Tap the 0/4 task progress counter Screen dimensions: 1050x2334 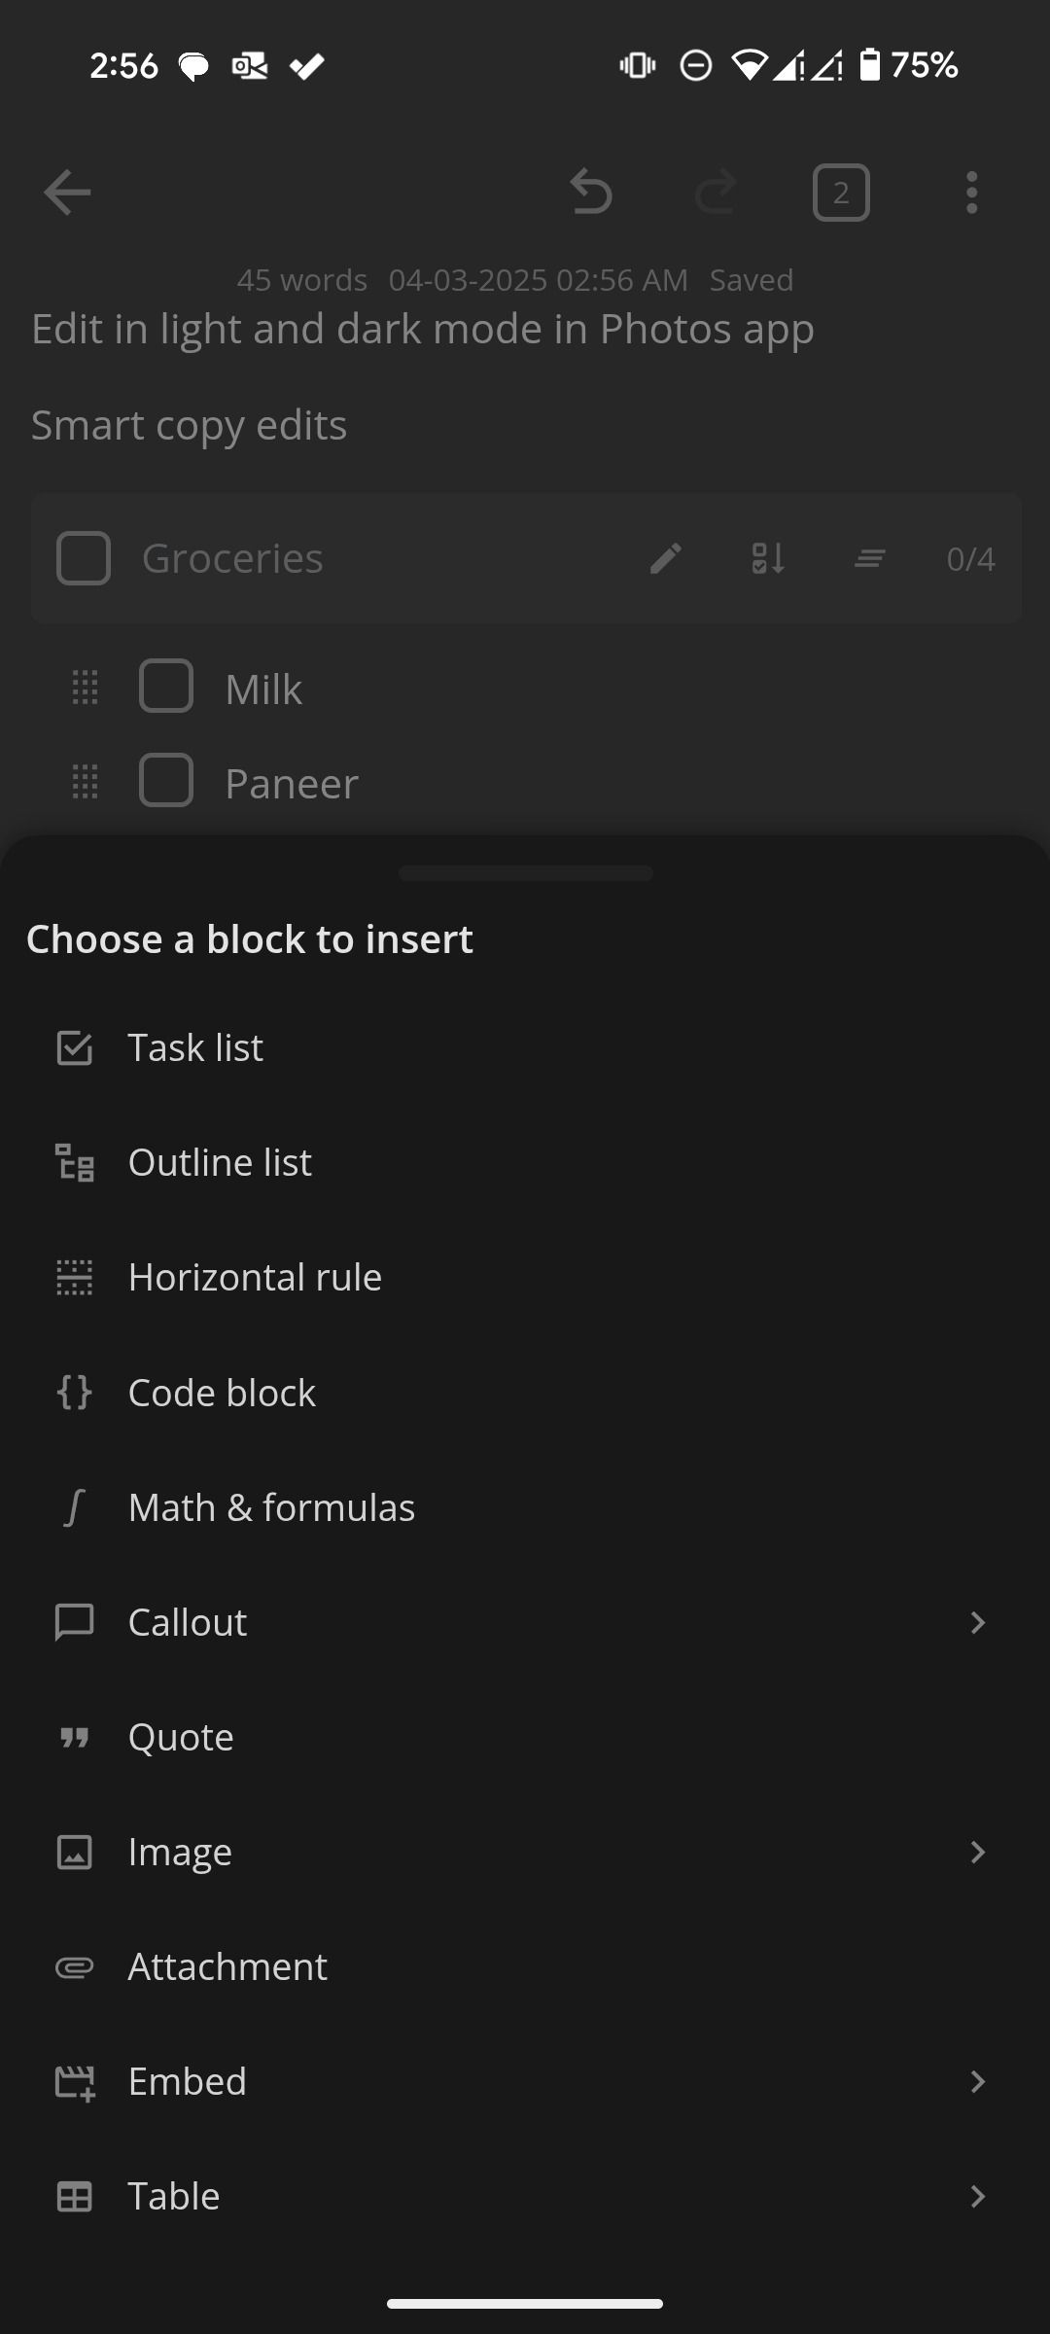click(969, 558)
